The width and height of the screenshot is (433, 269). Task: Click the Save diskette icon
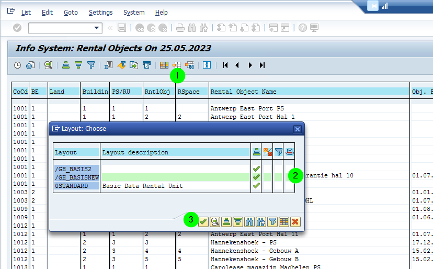[x=122, y=28]
